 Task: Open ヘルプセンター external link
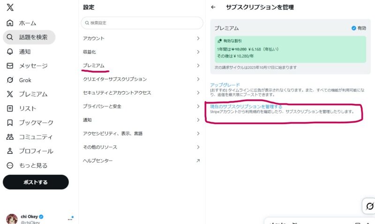coord(198,161)
